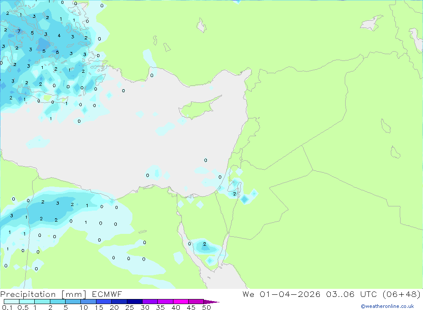Click the '40' legend scale label
This screenshot has height=310, width=423.
click(x=176, y=307)
